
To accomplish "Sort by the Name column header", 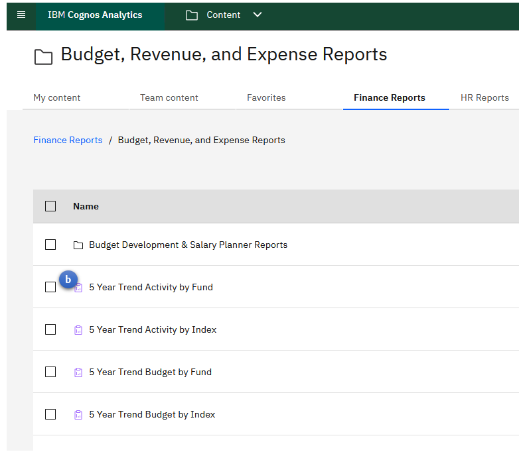I will [x=86, y=206].
